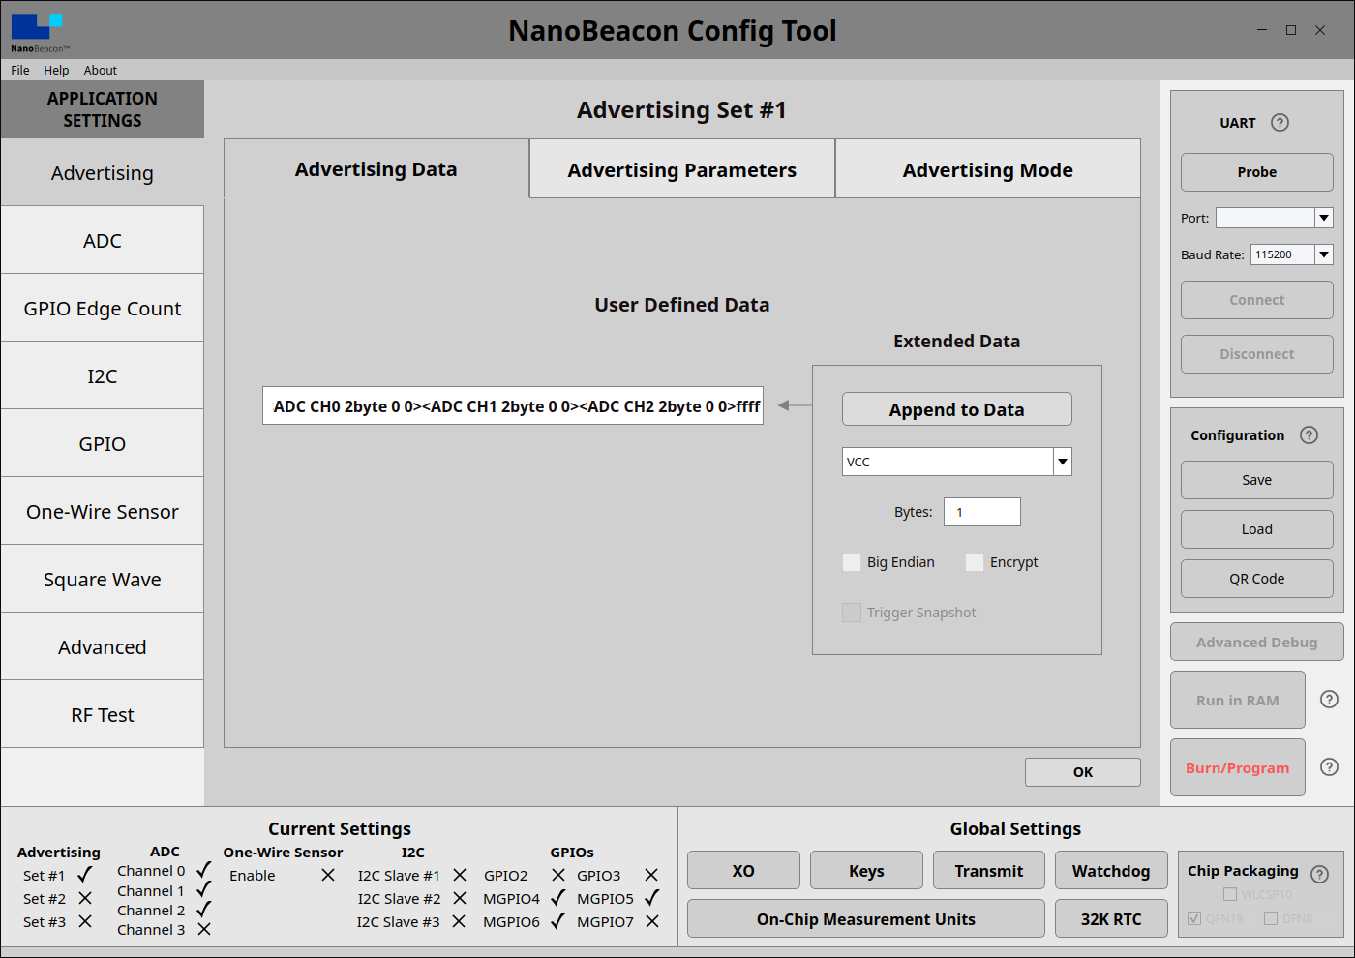Expand the Port dropdown
Screen dimensions: 1355x958
1324,218
